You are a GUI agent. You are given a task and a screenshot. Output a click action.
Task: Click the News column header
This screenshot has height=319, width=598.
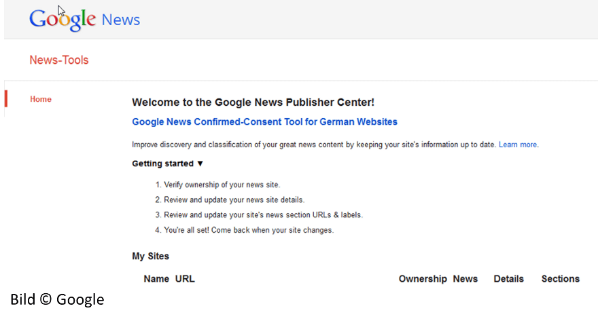click(465, 278)
